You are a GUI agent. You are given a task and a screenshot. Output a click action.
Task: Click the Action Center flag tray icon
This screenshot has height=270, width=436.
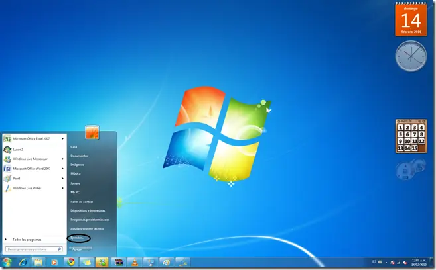(392, 262)
